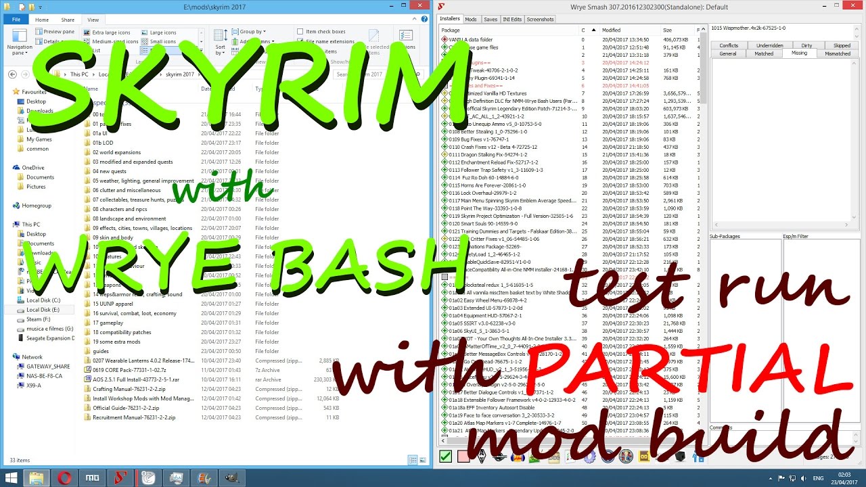Image resolution: width=866 pixels, height=487 pixels.
Task: Choose Small icons layout in the View ribbon
Action: tap(159, 41)
